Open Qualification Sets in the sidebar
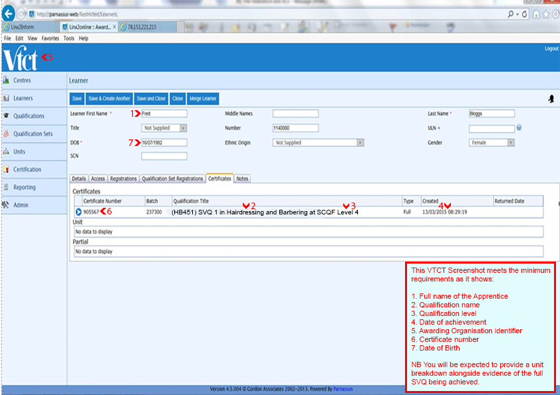The width and height of the screenshot is (560, 395). coord(33,133)
